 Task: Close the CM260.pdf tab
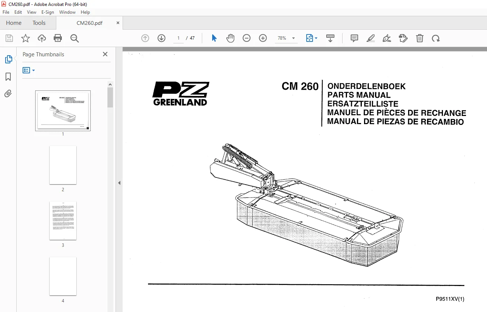click(x=118, y=23)
